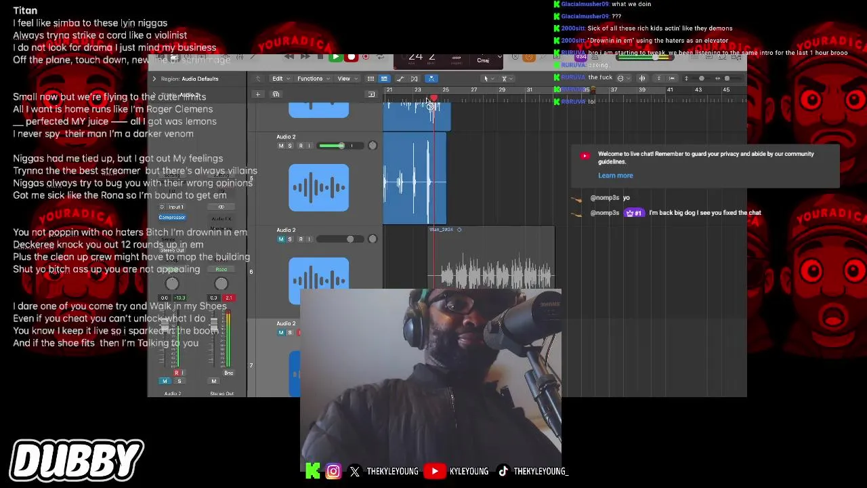Click the Fast Forward transport button
This screenshot has height=488, width=867.
(x=305, y=58)
